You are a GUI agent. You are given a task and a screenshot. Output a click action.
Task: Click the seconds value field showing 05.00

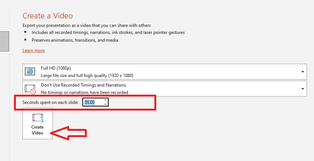(x=93, y=102)
